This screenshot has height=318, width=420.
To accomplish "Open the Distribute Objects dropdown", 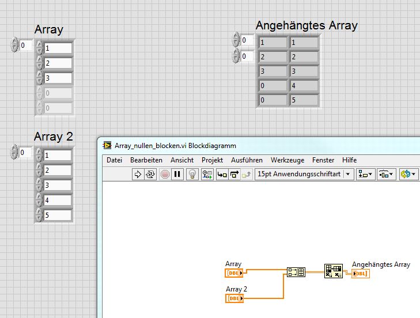I will click(x=386, y=175).
